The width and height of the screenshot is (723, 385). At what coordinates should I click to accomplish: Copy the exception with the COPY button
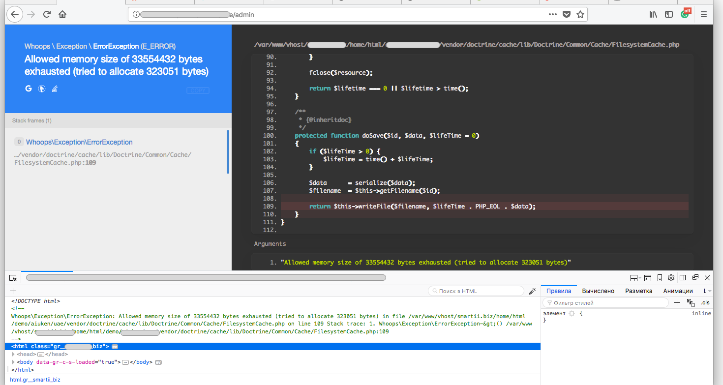pos(198,90)
